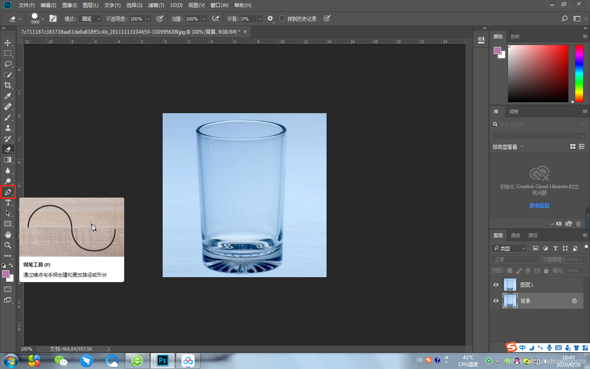590x369 pixels.
Task: Switch Libraries to list view
Action: [x=582, y=146]
